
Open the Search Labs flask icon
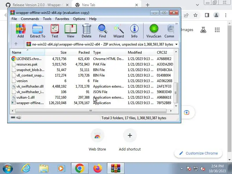[x=203, y=30]
